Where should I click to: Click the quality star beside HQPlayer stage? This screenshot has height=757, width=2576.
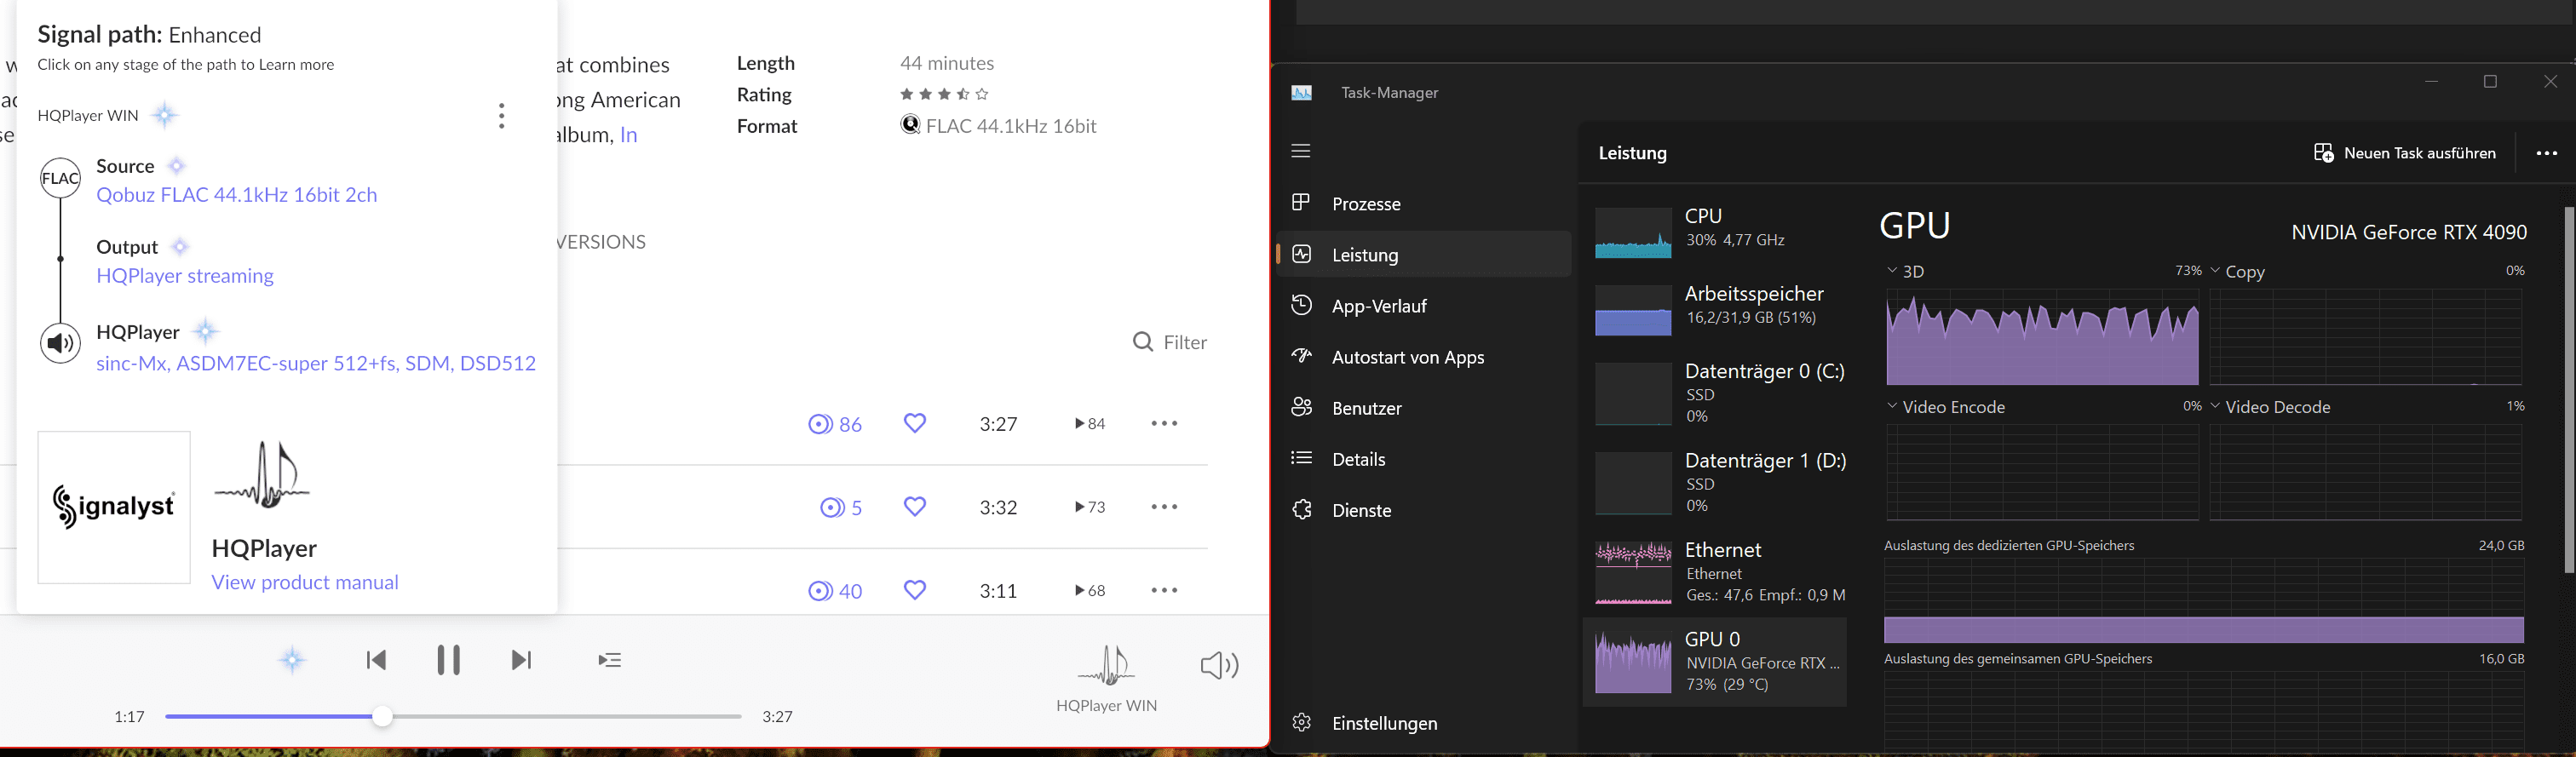tap(205, 332)
